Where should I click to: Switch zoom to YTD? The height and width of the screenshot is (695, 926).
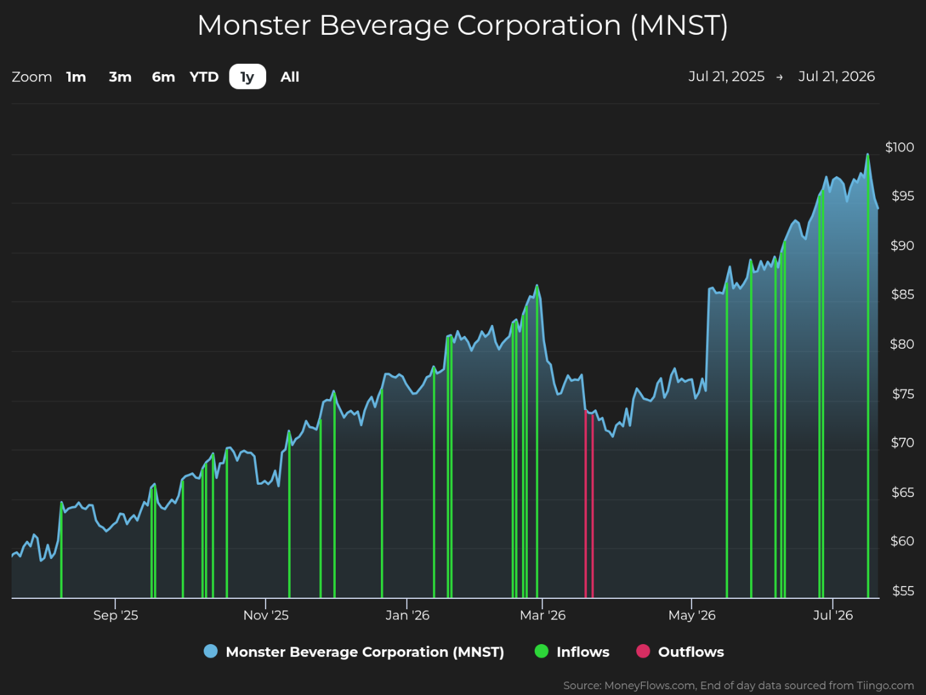click(204, 77)
